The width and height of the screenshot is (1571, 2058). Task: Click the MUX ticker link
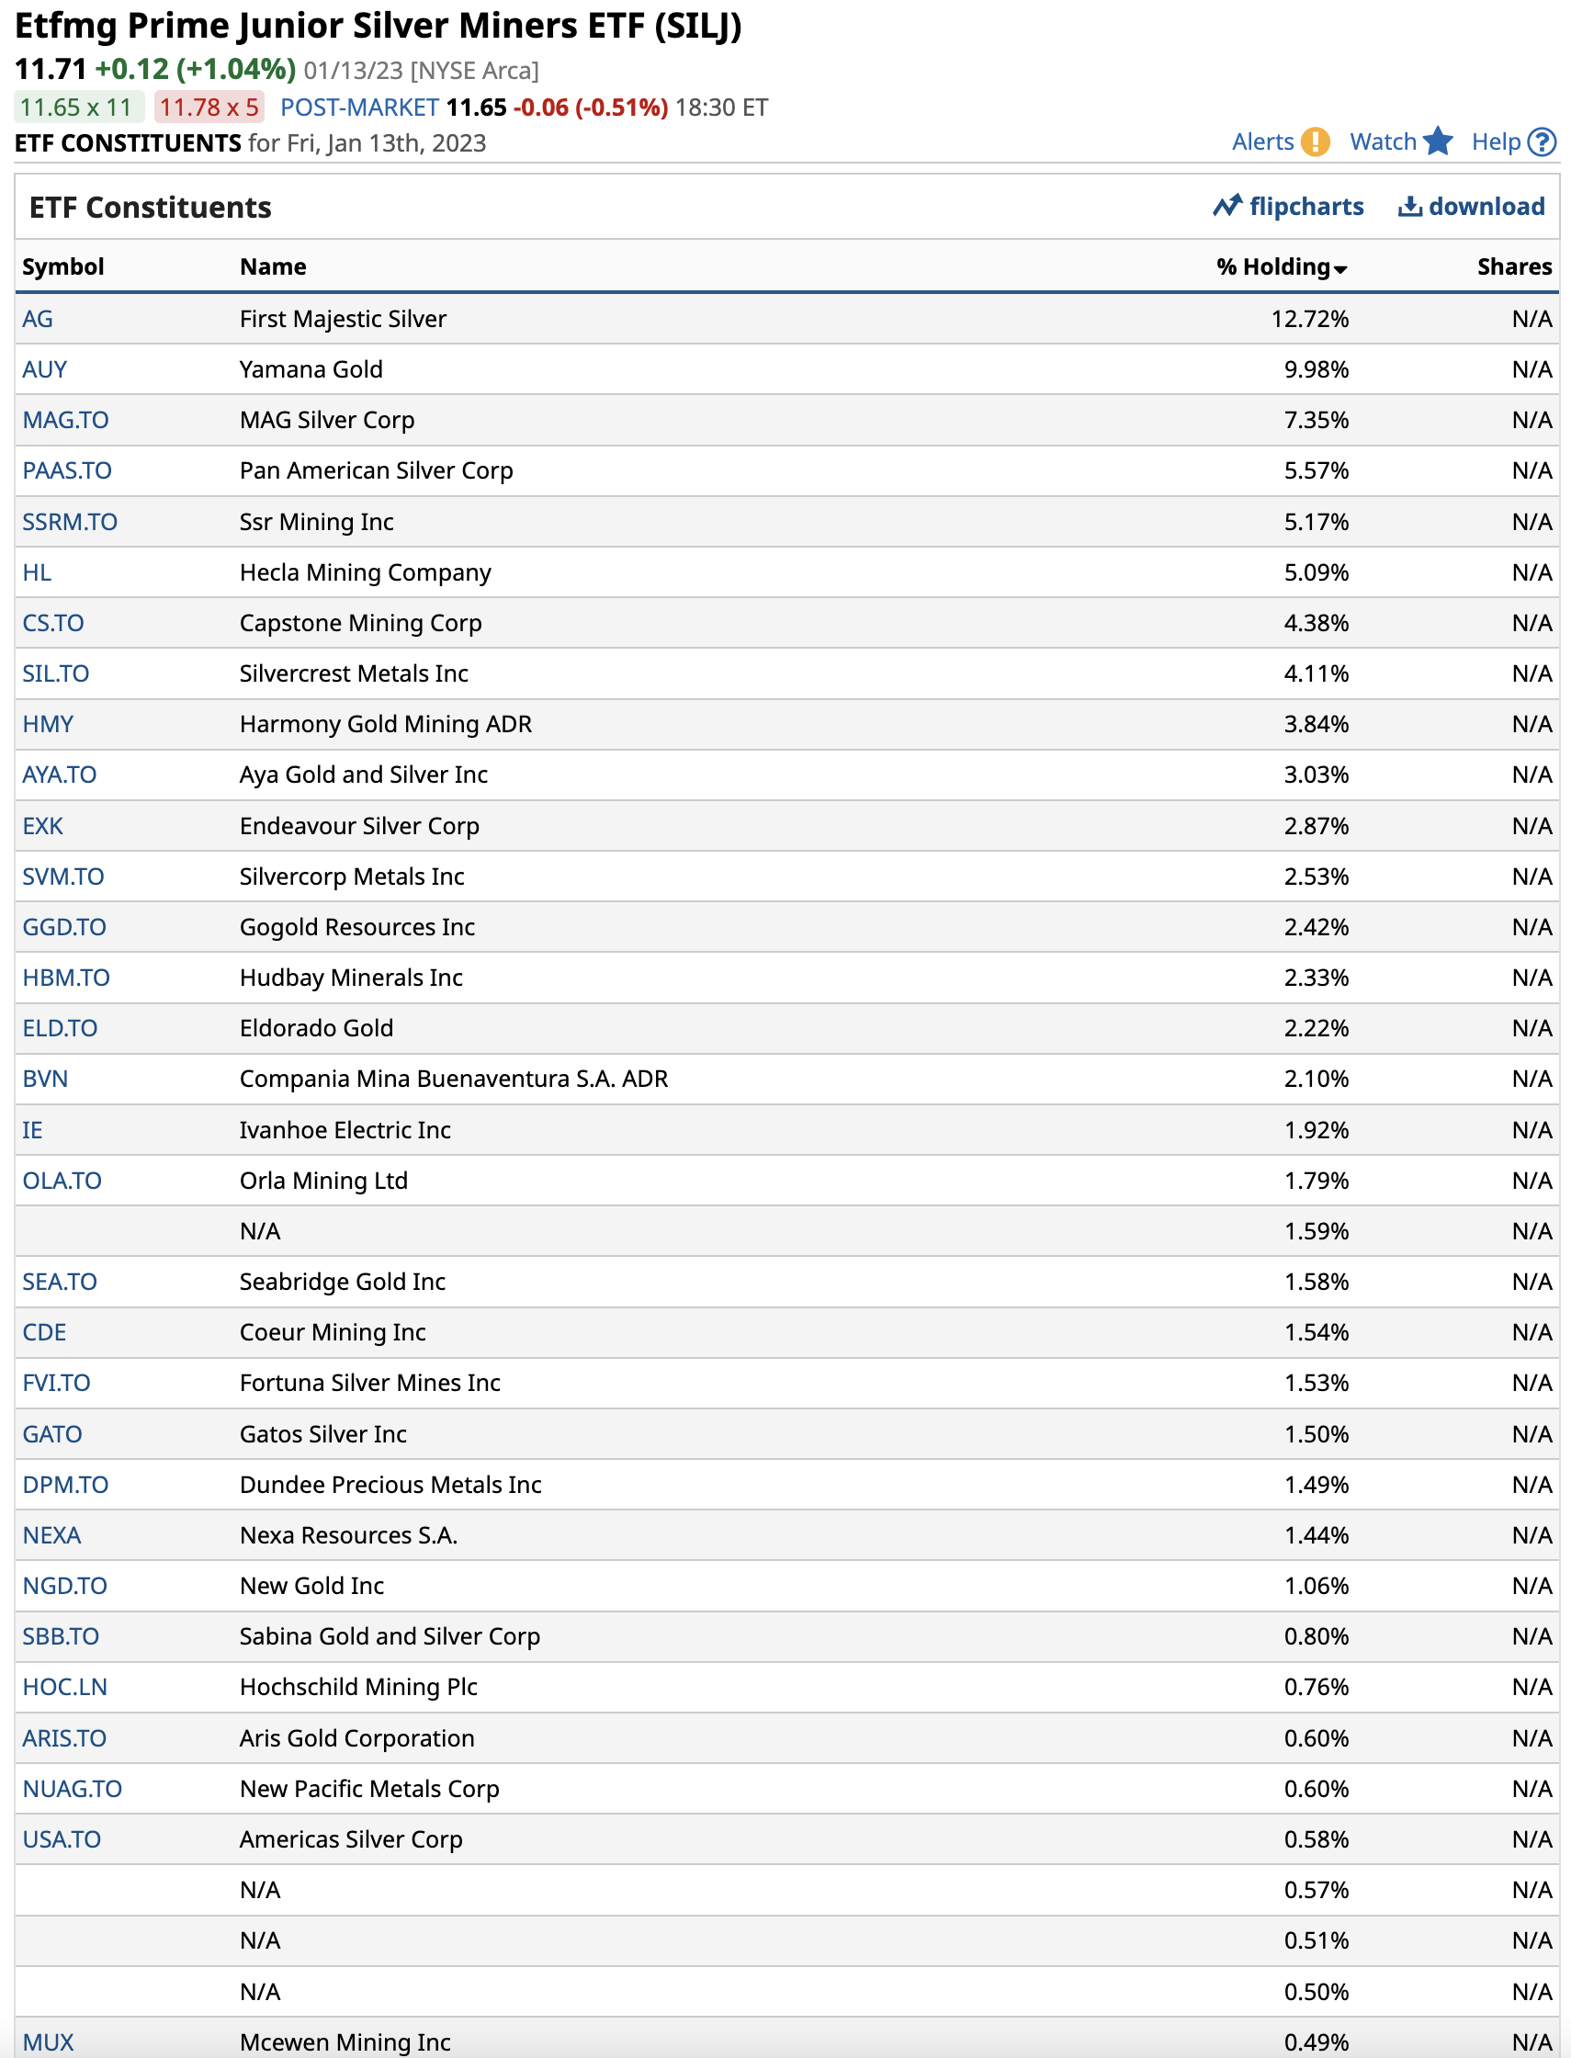point(48,2042)
